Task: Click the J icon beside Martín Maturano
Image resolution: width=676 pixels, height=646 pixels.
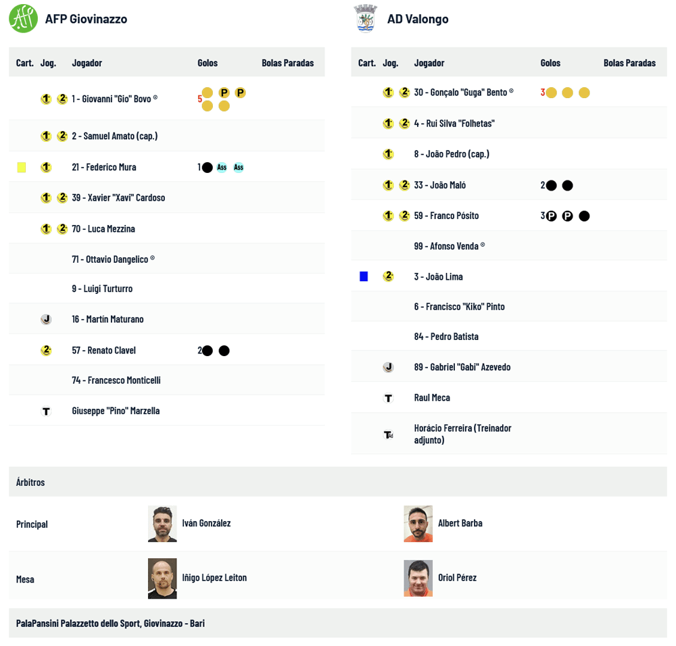Action: pos(46,319)
